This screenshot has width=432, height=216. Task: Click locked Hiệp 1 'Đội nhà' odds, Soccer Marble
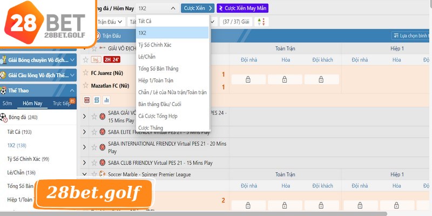click(x=360, y=205)
